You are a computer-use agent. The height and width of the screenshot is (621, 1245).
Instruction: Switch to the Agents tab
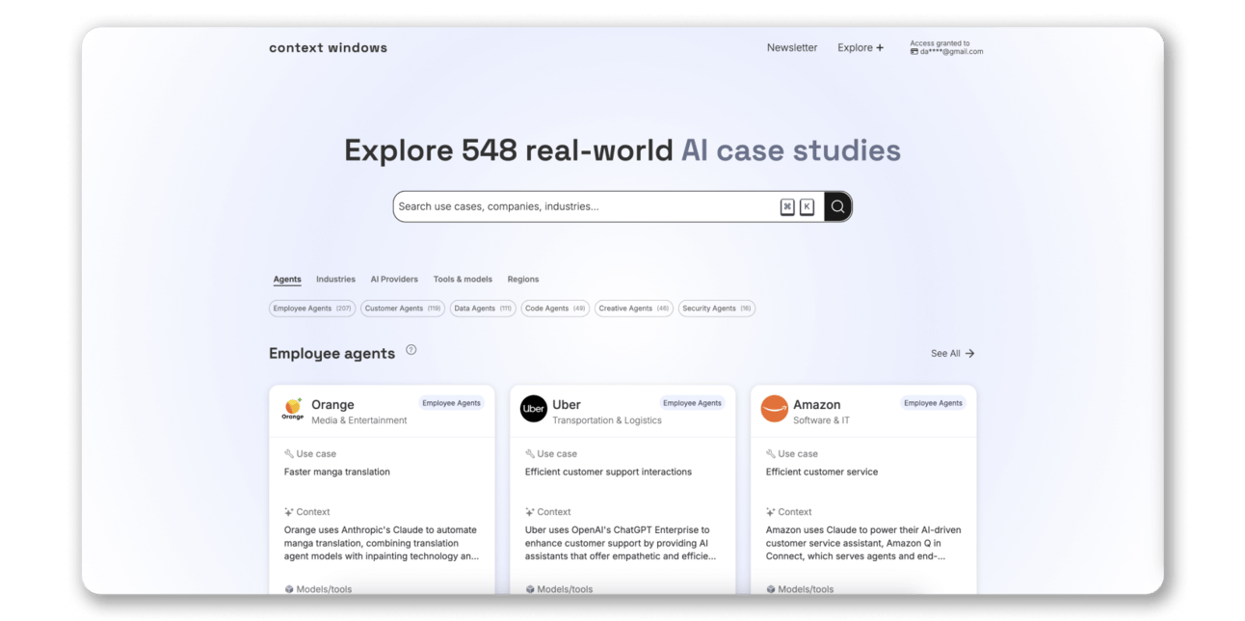287,280
